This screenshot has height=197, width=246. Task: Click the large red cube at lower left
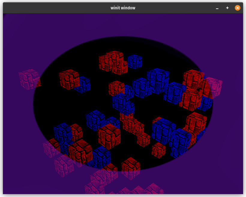click(x=80, y=151)
